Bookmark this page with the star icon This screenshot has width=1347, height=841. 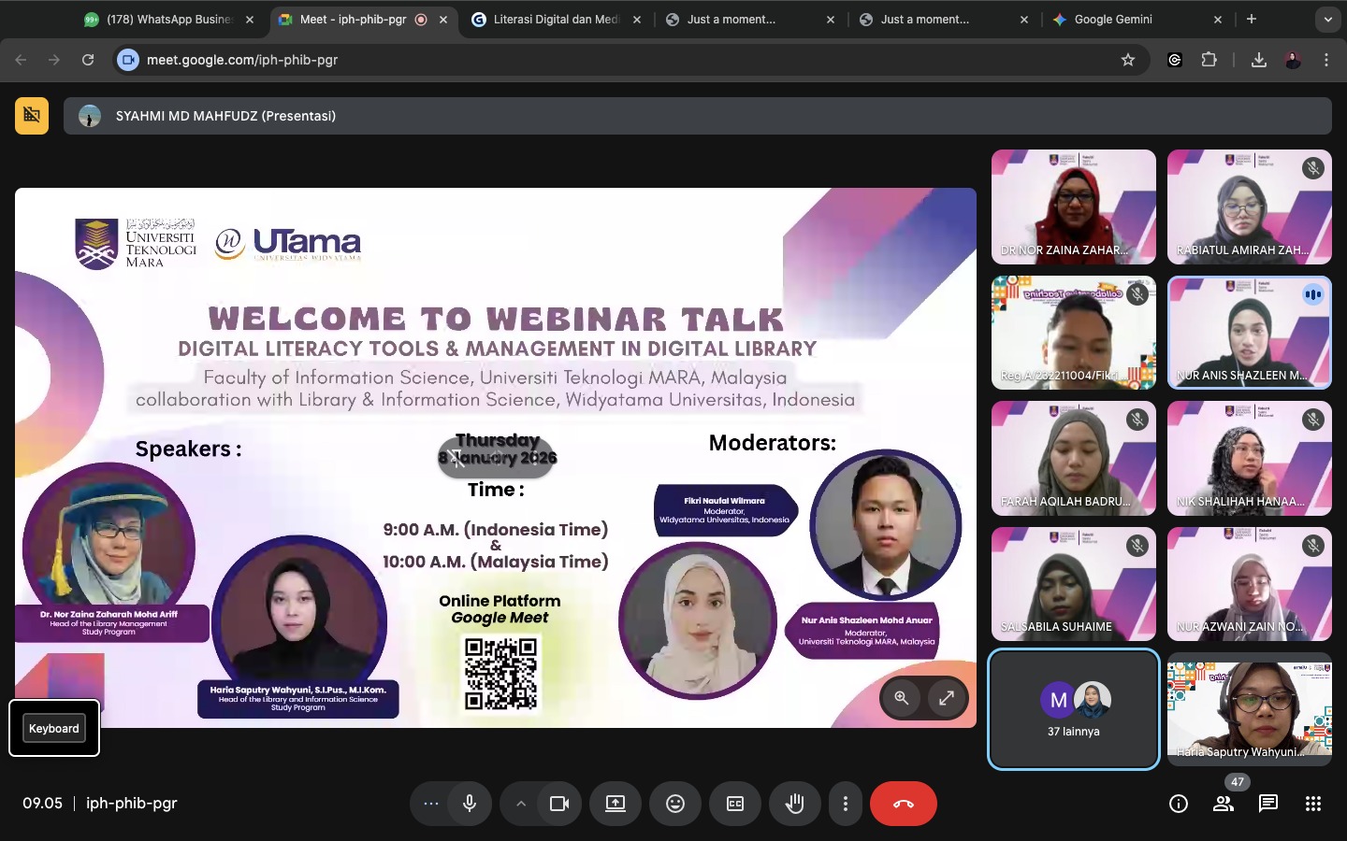point(1128,60)
